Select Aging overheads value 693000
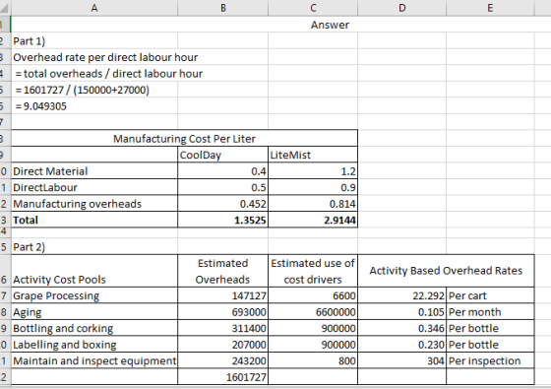 (x=222, y=311)
